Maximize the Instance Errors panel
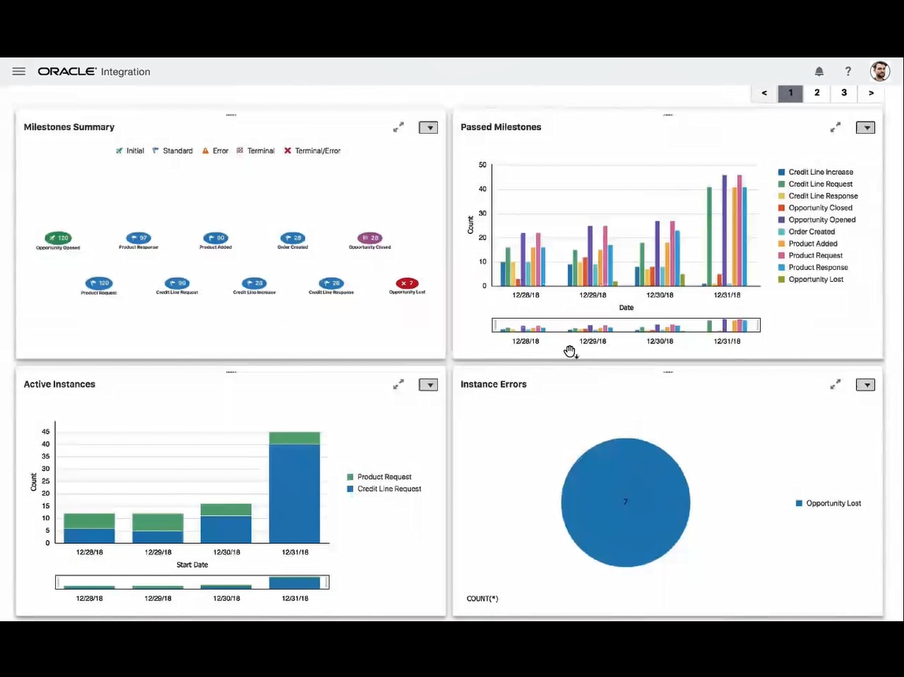This screenshot has width=904, height=677. coord(835,385)
